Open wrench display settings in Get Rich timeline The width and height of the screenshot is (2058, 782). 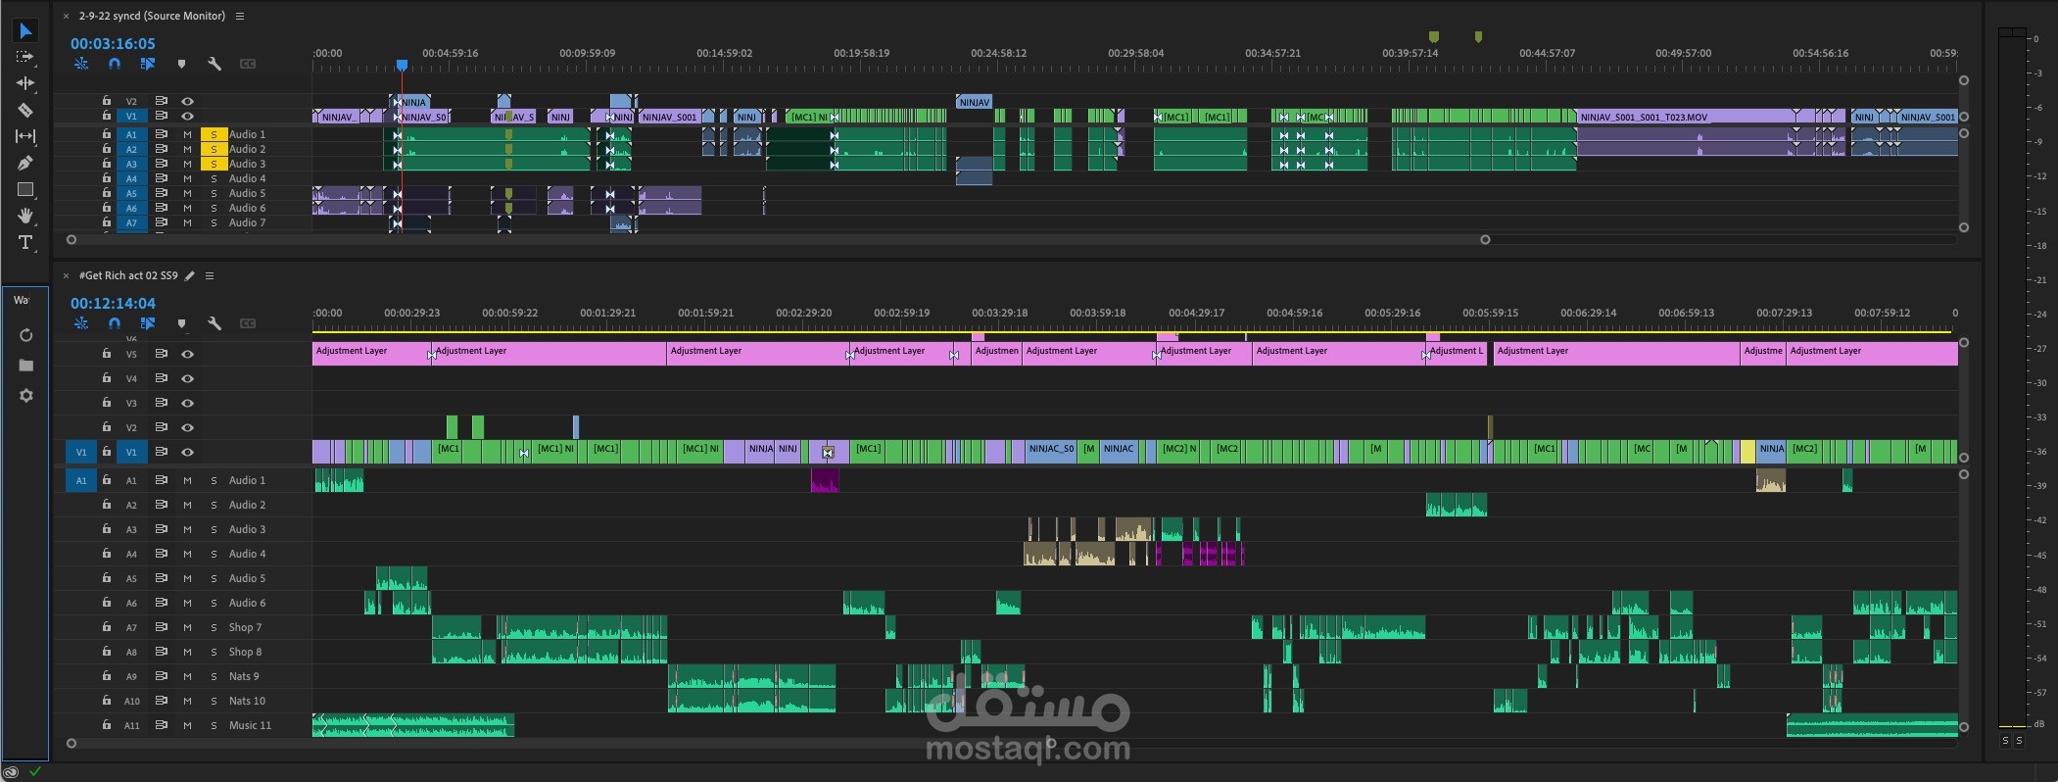point(215,323)
